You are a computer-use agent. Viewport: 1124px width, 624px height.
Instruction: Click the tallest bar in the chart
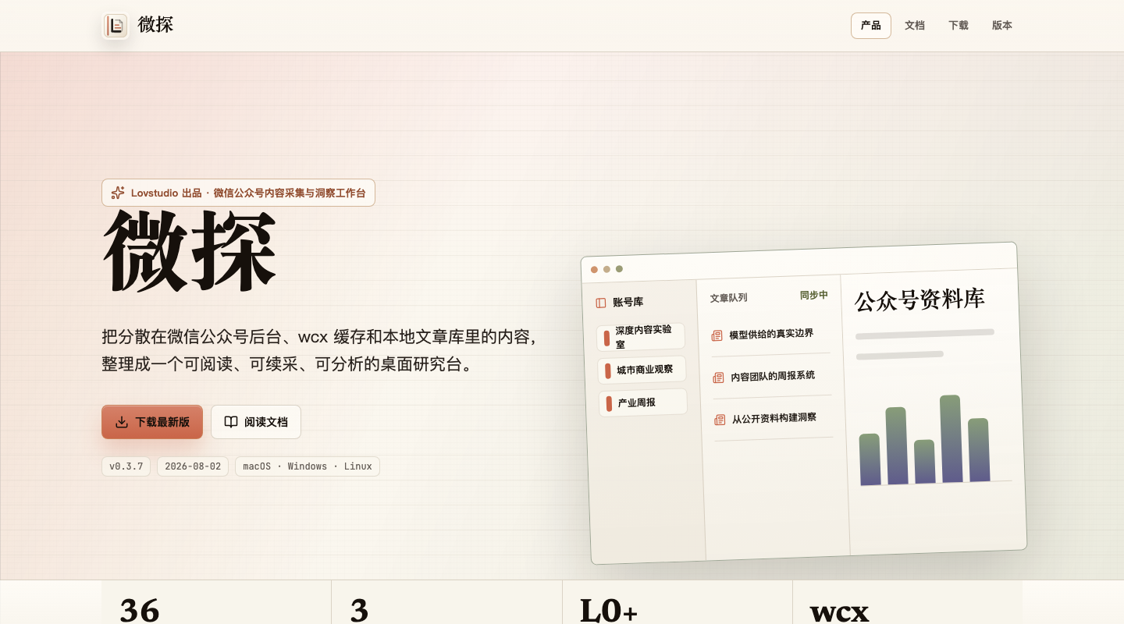pyautogui.click(x=951, y=439)
